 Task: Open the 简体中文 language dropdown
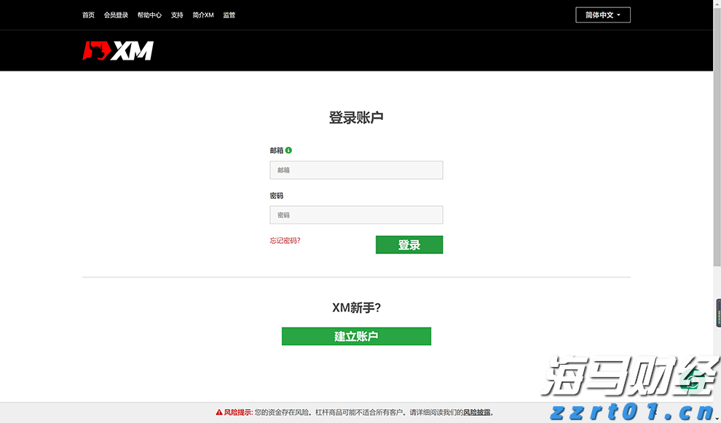[602, 15]
